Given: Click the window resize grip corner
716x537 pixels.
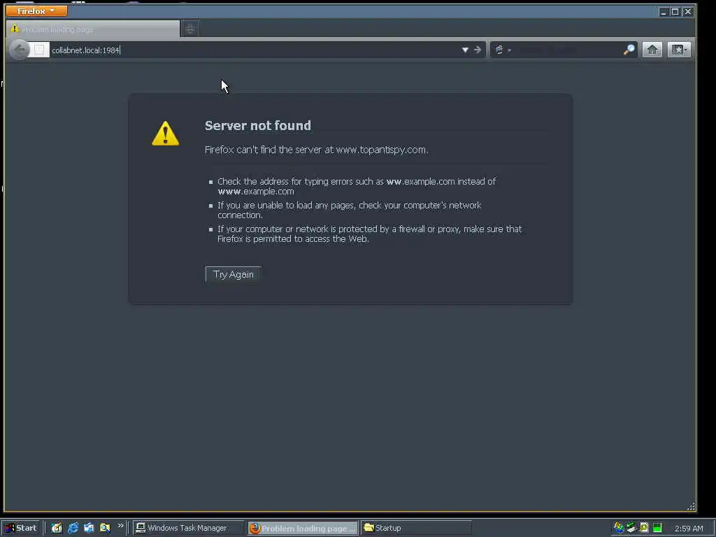Looking at the screenshot, I should 691,506.
